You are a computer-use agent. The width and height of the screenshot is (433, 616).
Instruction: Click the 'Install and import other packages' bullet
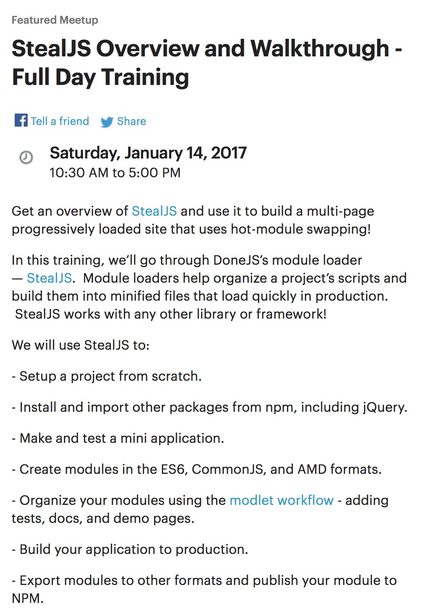(210, 407)
